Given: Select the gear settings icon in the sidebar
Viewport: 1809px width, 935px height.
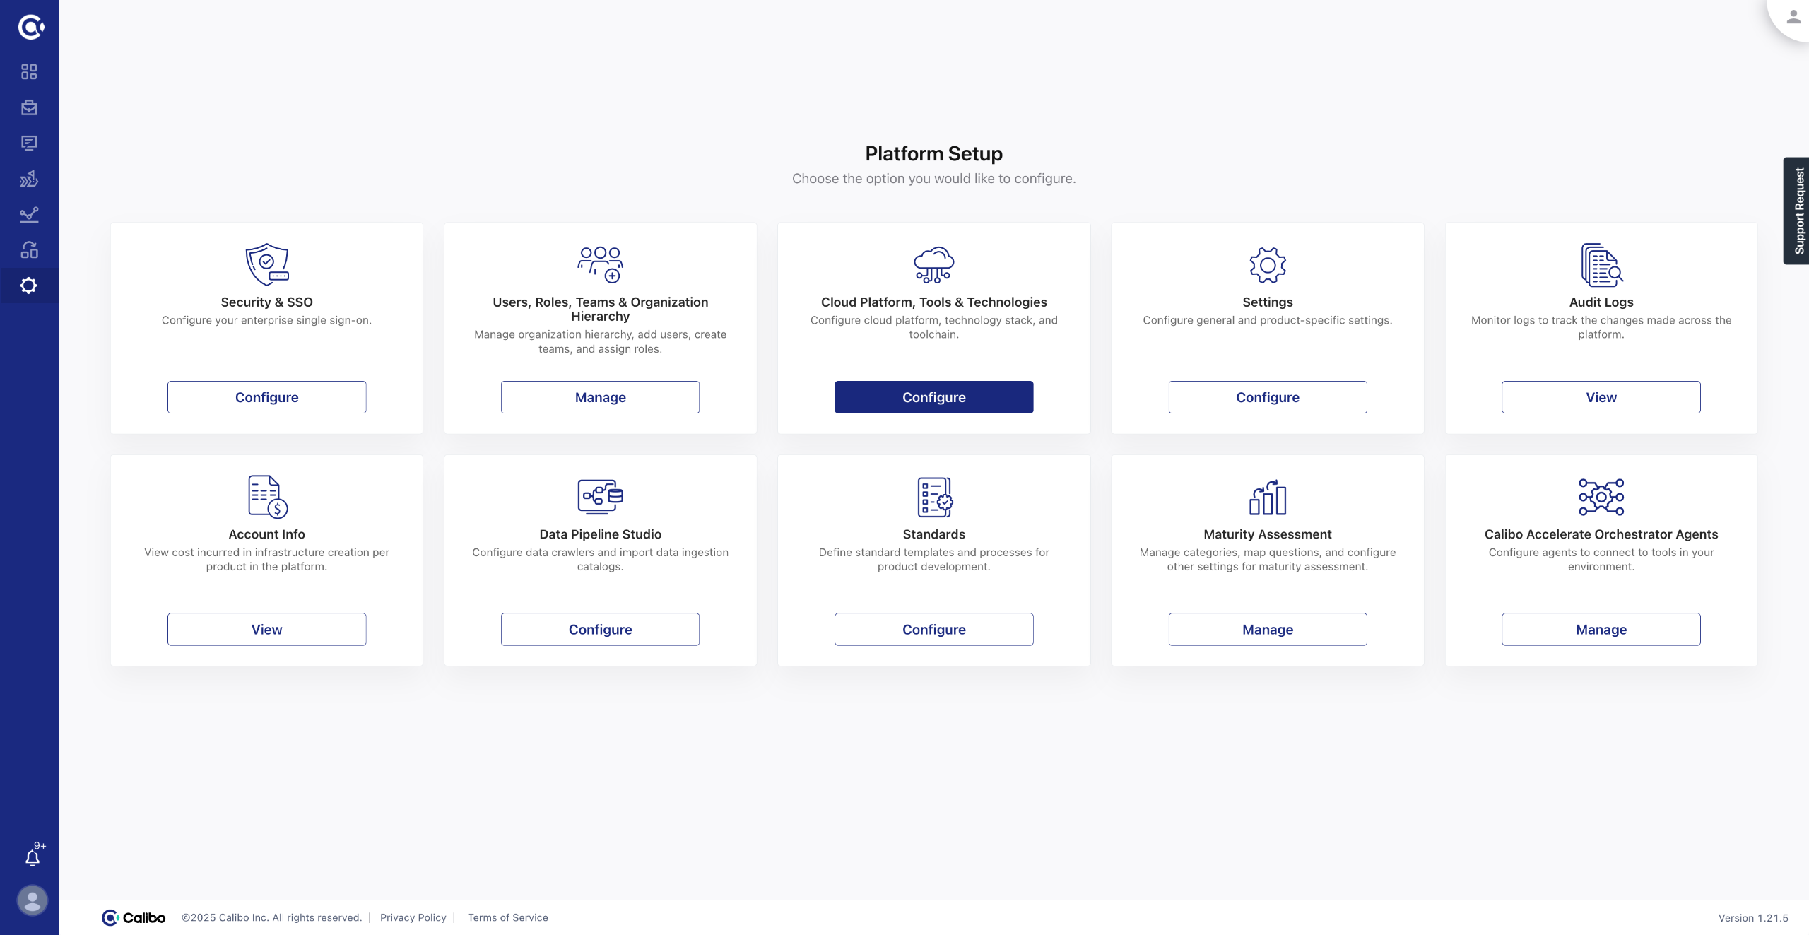Looking at the screenshot, I should pos(29,286).
